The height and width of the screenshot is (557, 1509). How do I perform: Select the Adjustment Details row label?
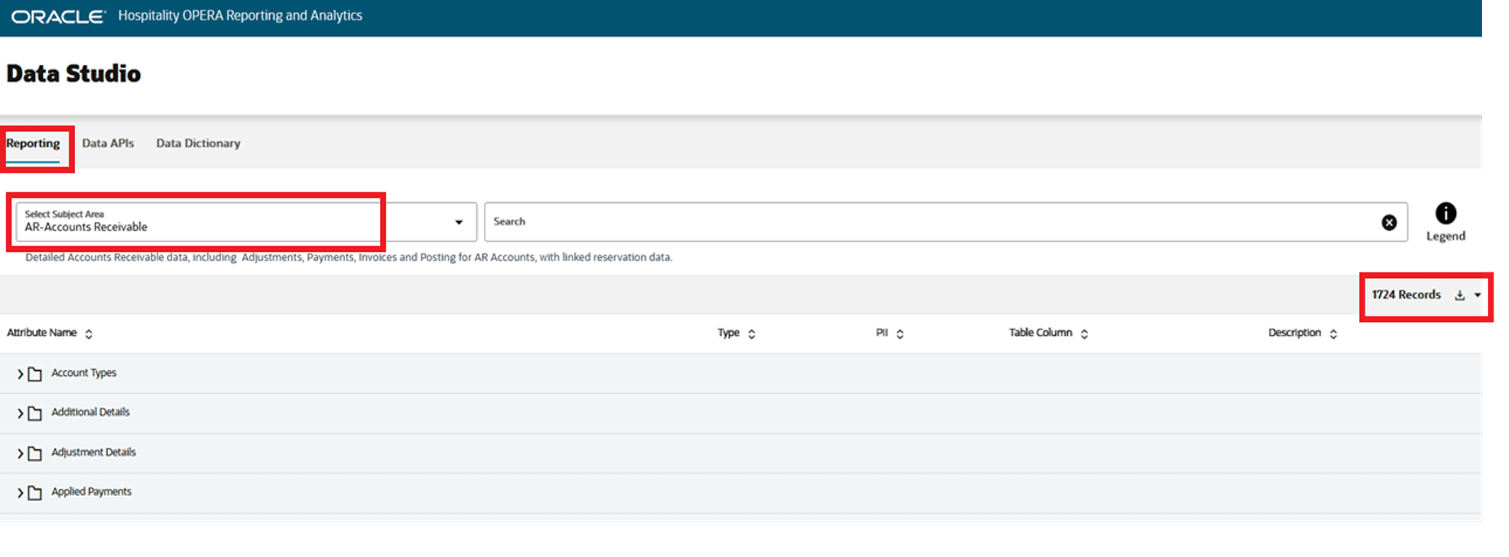[x=94, y=452]
